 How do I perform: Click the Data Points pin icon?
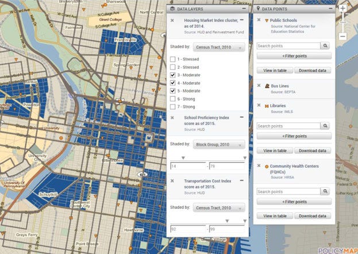[x=258, y=9]
